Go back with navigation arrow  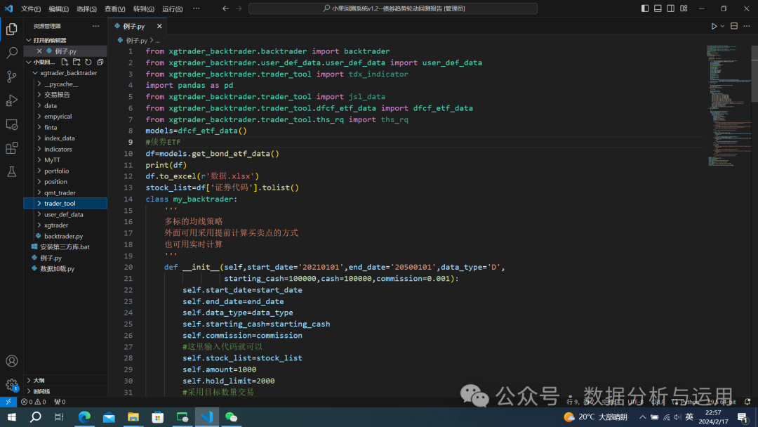pos(225,8)
